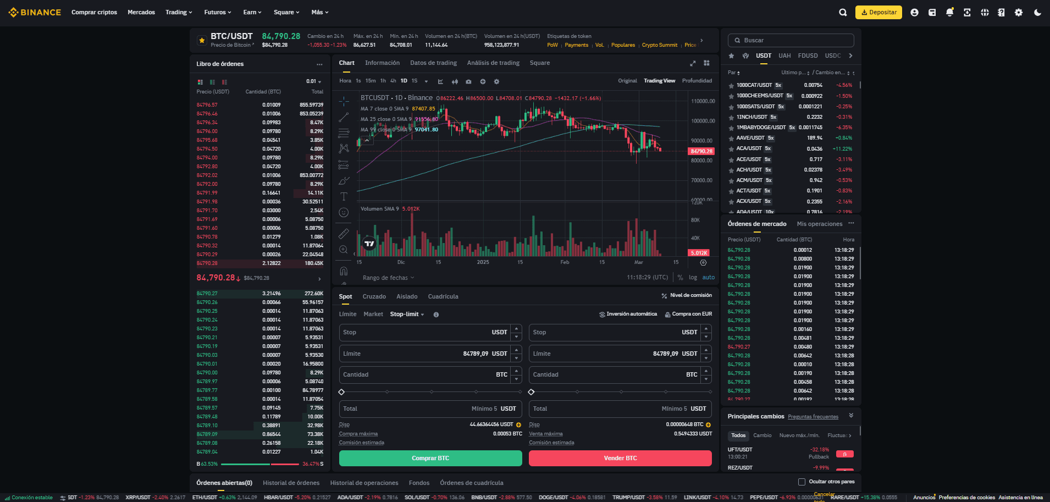
Task: Collapse Principales cambios panel
Action: coord(851,416)
